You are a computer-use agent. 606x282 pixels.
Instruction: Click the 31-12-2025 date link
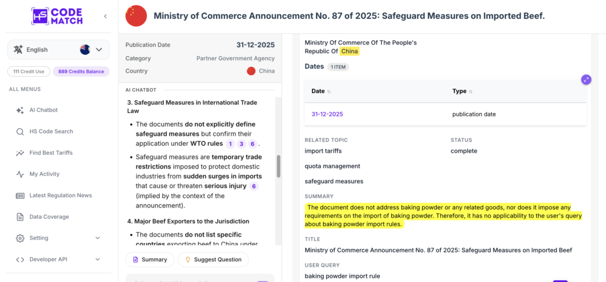click(x=327, y=114)
